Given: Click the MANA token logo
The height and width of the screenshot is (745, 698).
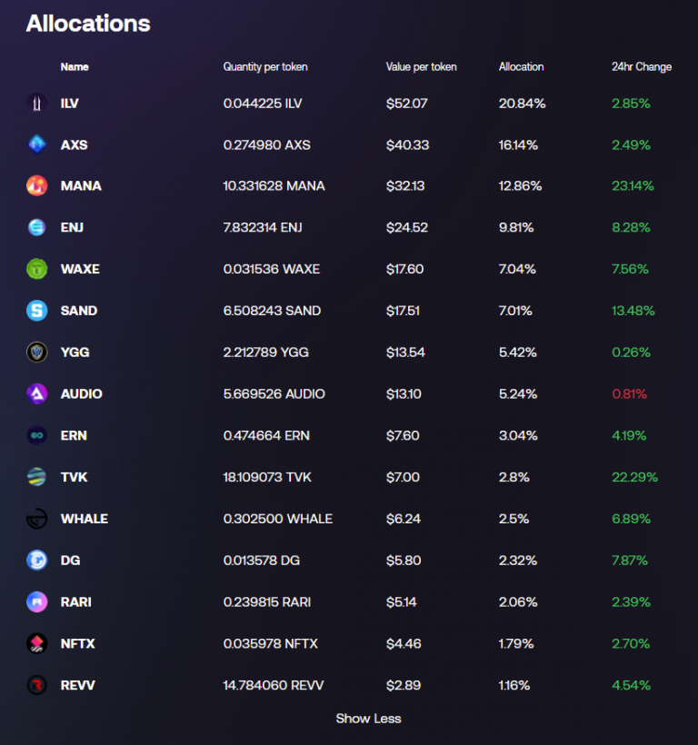Looking at the screenshot, I should 36,186.
